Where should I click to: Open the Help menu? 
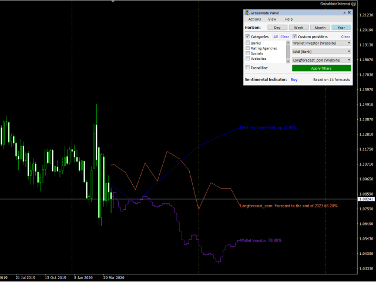pos(288,19)
